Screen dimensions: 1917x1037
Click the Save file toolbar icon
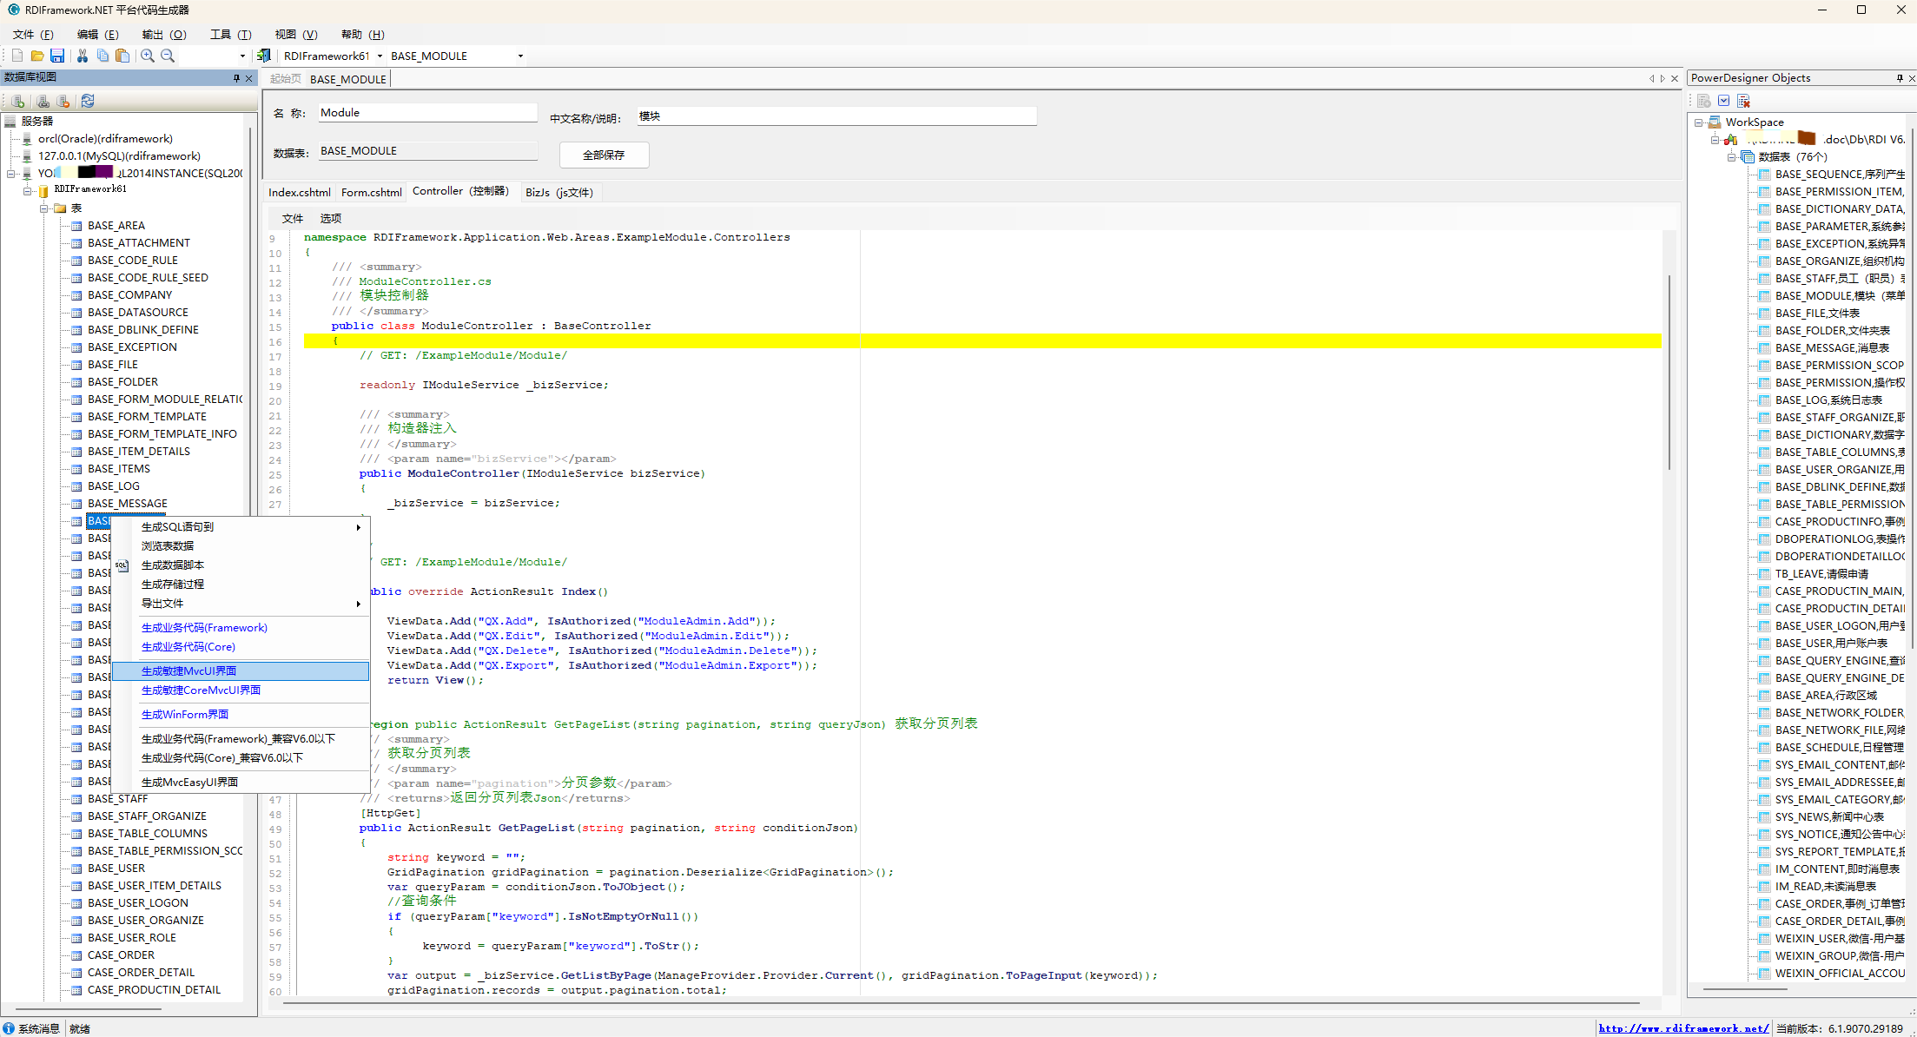(x=57, y=56)
